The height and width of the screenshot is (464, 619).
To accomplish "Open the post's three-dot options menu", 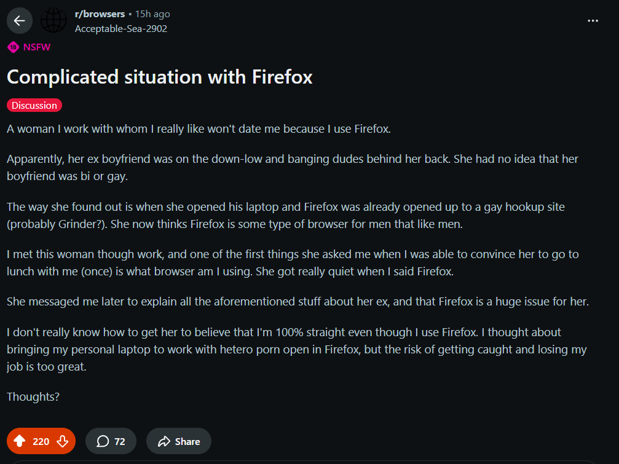I will coord(593,21).
